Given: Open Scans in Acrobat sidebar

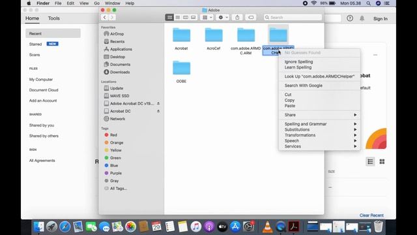Looking at the screenshot, I should [x=35, y=55].
